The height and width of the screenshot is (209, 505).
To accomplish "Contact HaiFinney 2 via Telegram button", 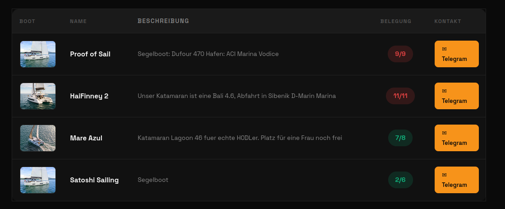I will pyautogui.click(x=456, y=96).
